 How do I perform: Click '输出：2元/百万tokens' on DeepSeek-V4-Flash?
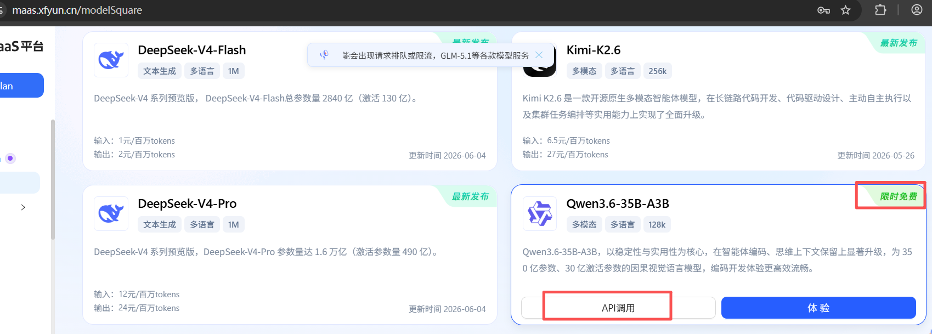(x=134, y=155)
